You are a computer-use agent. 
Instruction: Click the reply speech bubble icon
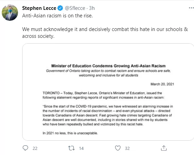click(x=25, y=148)
